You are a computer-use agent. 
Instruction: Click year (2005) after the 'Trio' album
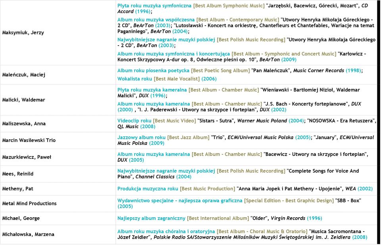(x=303, y=138)
